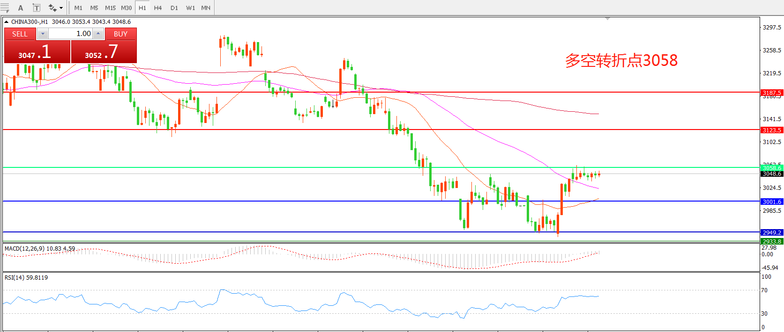Collapse the one-click trading panel triangle
The image size is (784, 332).
pos(6,22)
